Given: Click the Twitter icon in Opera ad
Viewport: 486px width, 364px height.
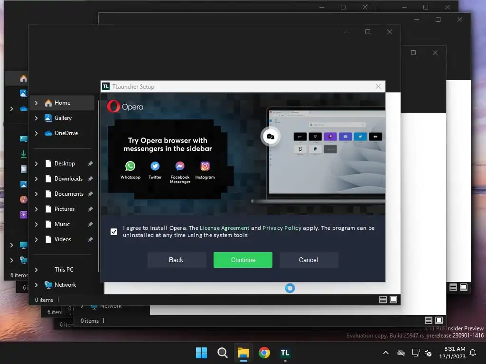Looking at the screenshot, I should [x=155, y=166].
